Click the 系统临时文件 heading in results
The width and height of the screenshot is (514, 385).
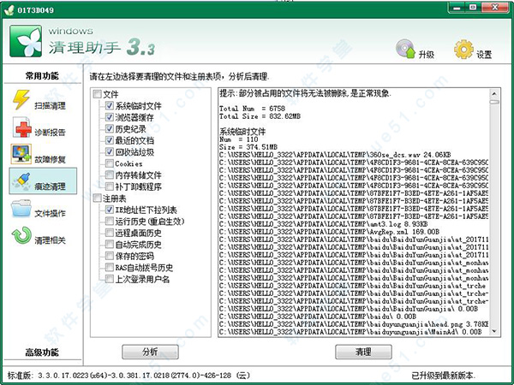coord(242,132)
